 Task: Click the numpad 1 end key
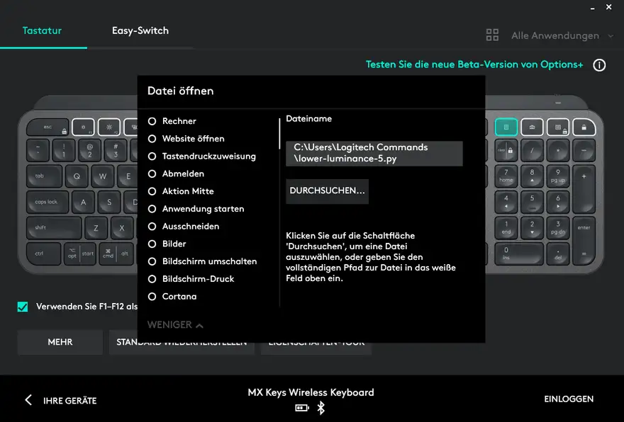pos(506,228)
